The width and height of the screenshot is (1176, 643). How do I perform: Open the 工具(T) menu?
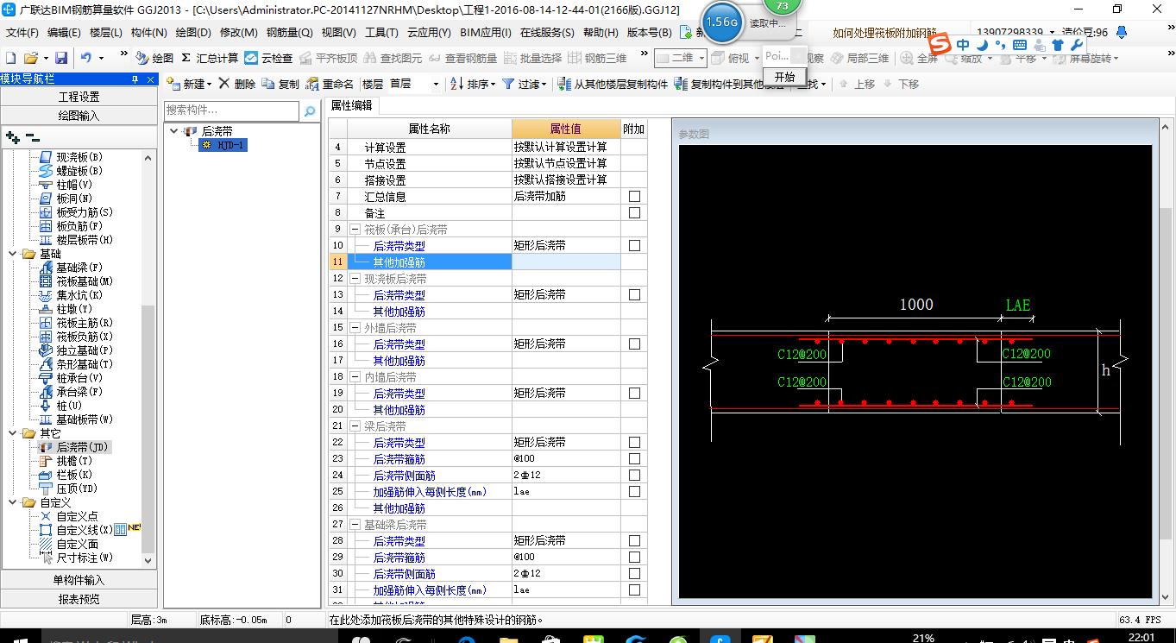[x=381, y=32]
